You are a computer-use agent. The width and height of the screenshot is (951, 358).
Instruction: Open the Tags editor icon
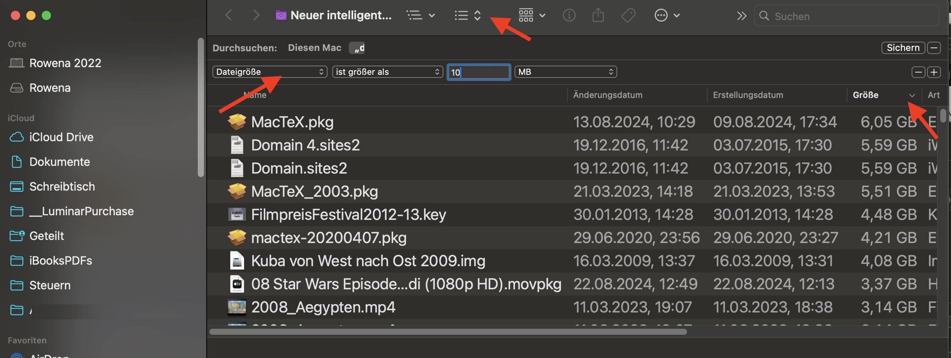(628, 16)
